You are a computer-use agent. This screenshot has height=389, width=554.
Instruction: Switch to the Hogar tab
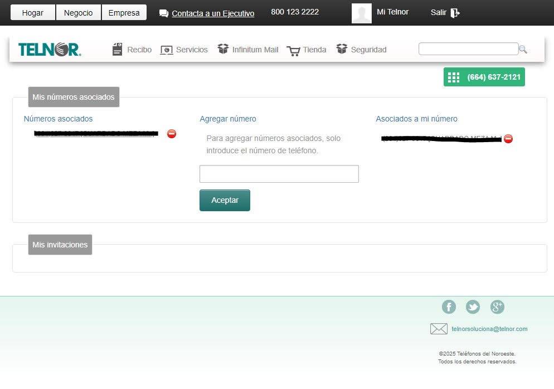[x=33, y=13]
